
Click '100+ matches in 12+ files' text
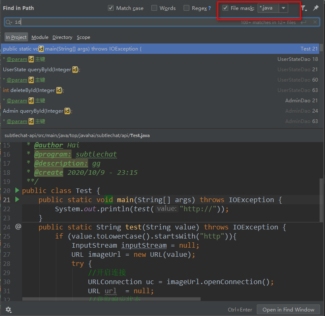click(268, 22)
